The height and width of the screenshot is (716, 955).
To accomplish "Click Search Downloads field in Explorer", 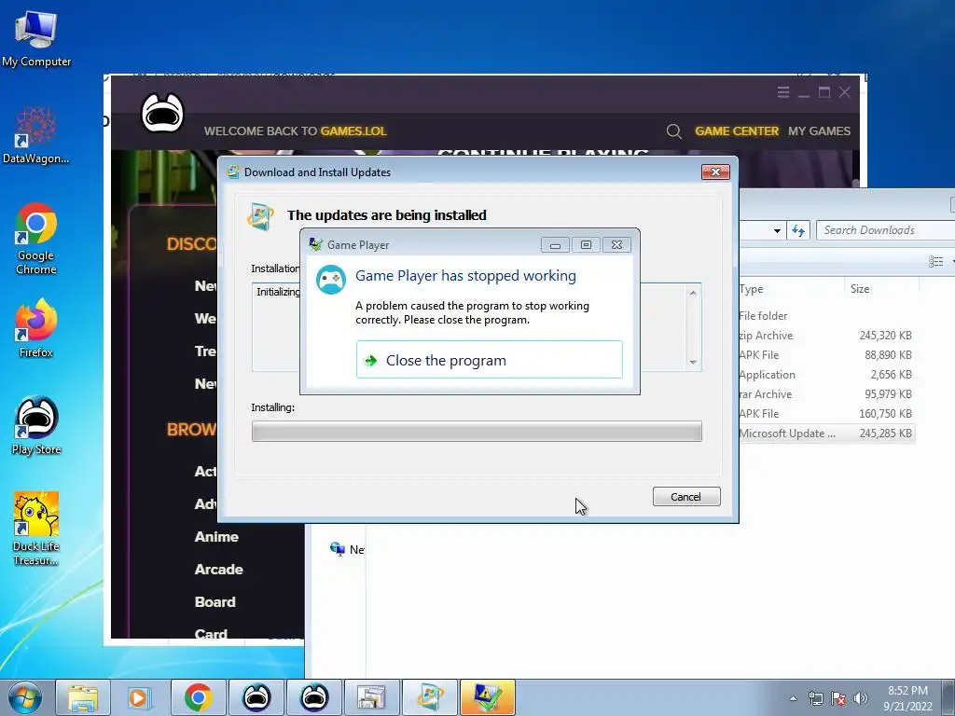I will (886, 230).
